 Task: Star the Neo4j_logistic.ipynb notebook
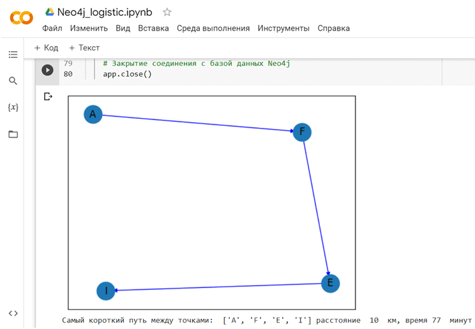(x=167, y=12)
